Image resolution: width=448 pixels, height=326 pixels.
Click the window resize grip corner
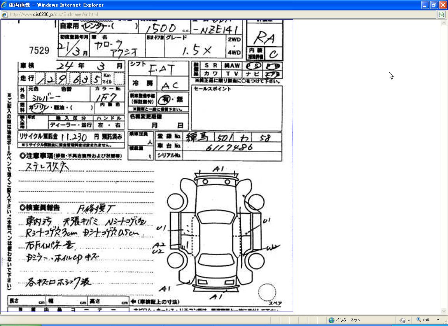[445, 323]
